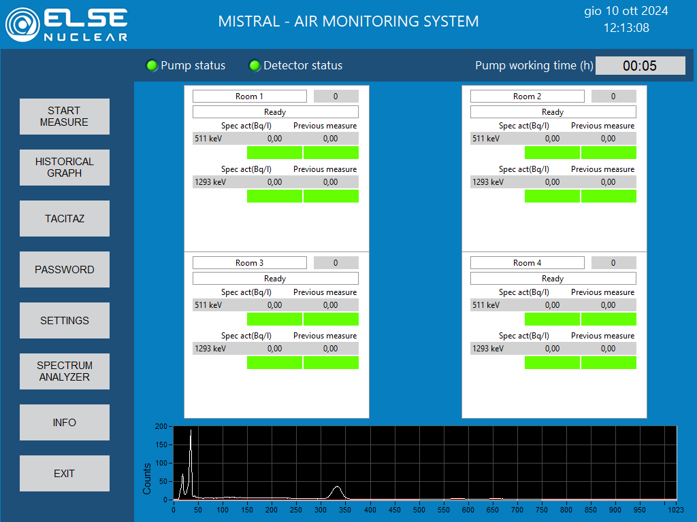Click the EXIT button
This screenshot has height=522, width=697.
click(65, 473)
